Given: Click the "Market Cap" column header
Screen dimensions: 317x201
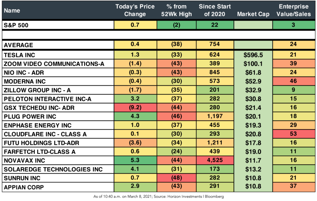Looking at the screenshot, I should tap(253, 14).
